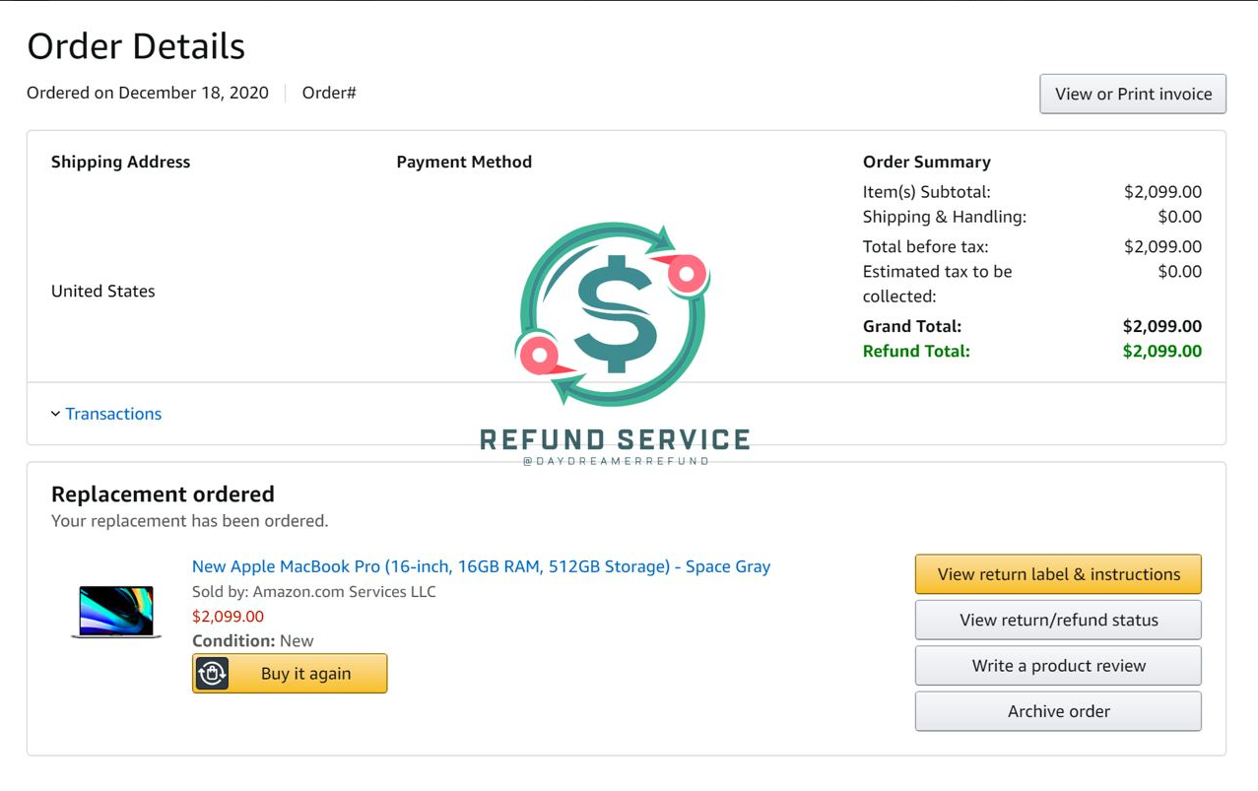1258x791 pixels.
Task: Click Write a product review button
Action: (1058, 665)
